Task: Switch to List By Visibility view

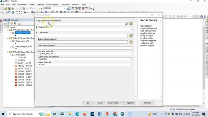Action: 12,24
